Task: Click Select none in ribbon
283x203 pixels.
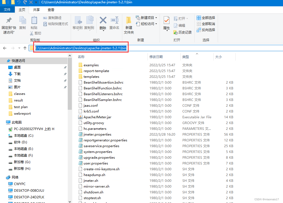Action: [x=206, y=24]
